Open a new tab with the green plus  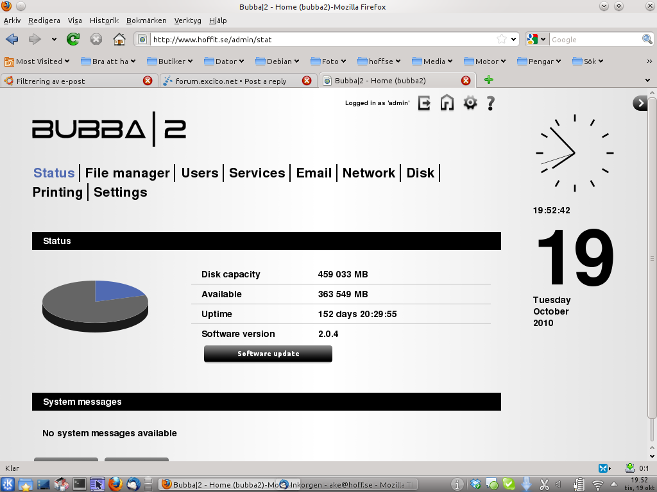[488, 80]
